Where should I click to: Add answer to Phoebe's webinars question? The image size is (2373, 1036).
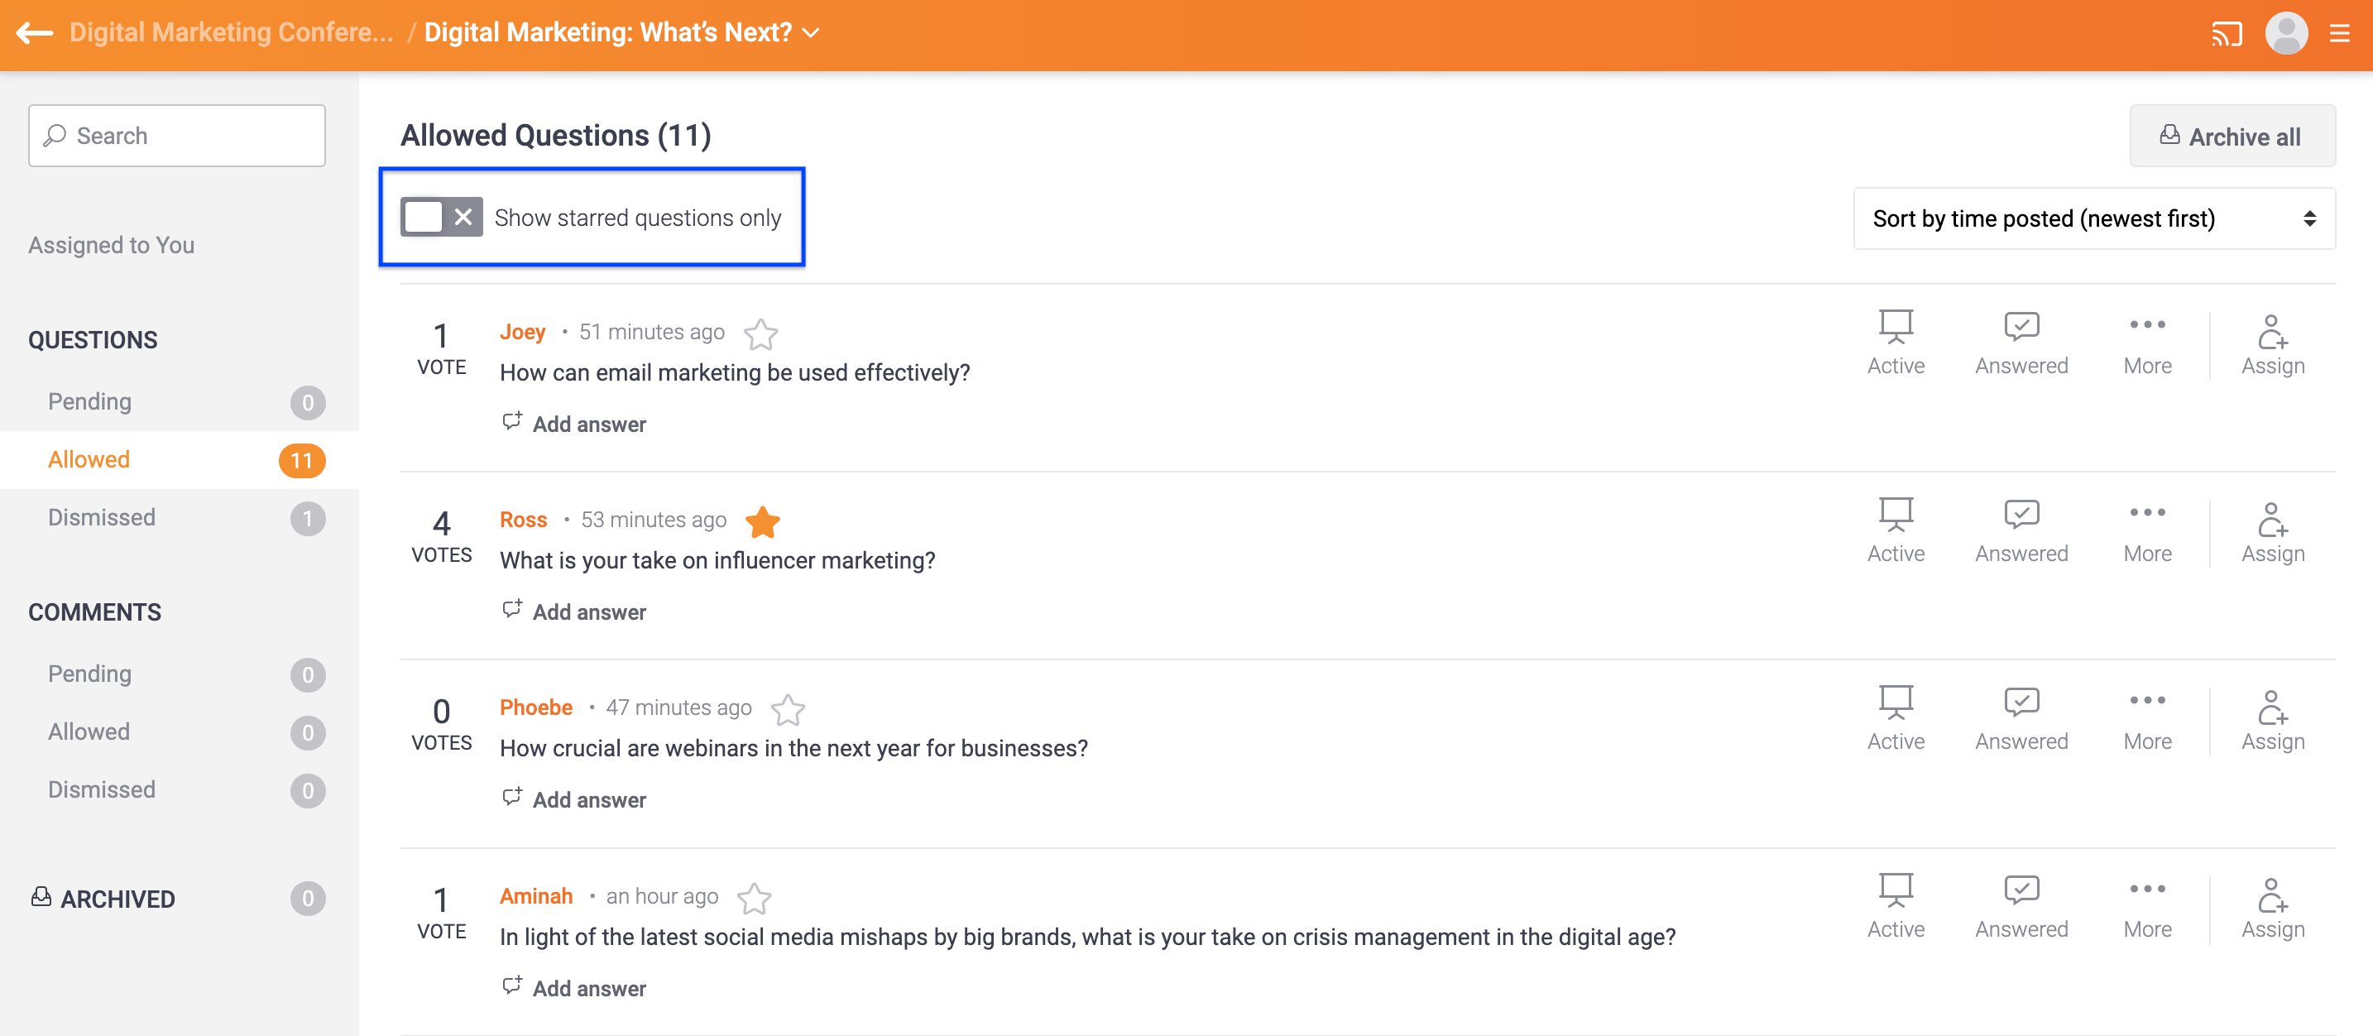[574, 799]
